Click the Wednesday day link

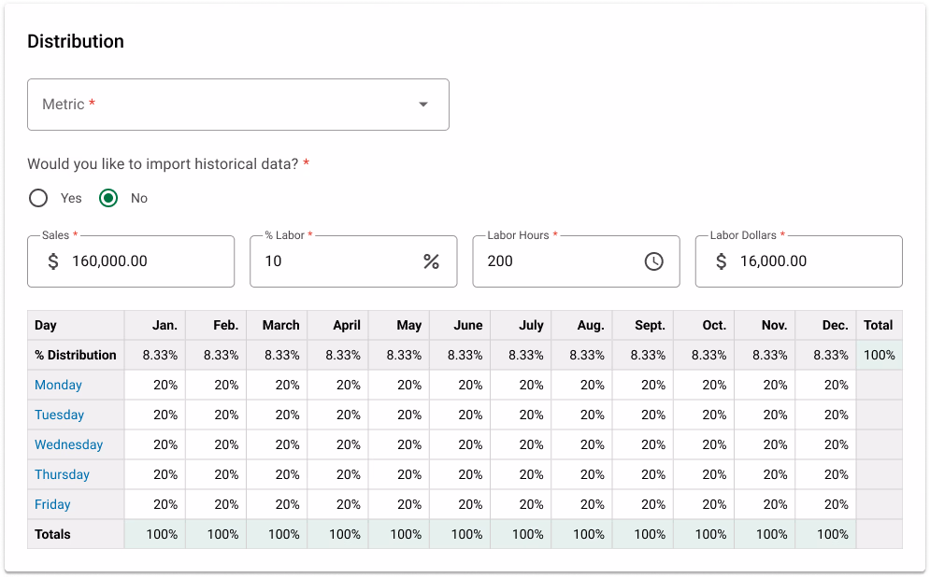[68, 444]
